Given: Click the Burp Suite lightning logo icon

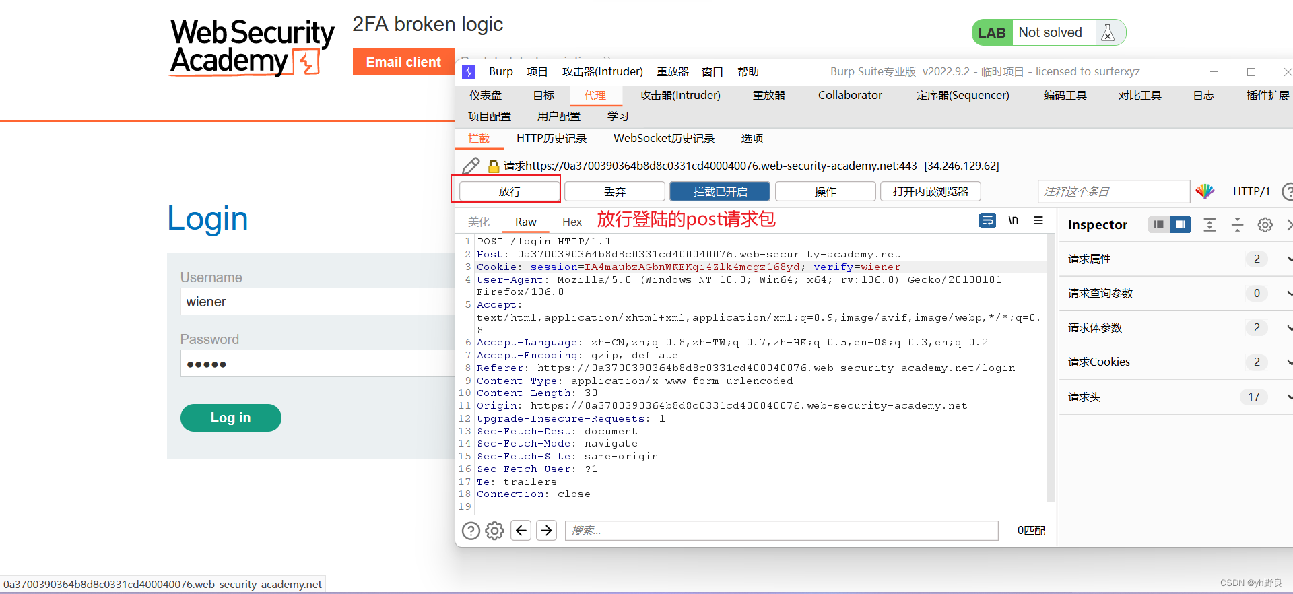Looking at the screenshot, I should pos(469,72).
